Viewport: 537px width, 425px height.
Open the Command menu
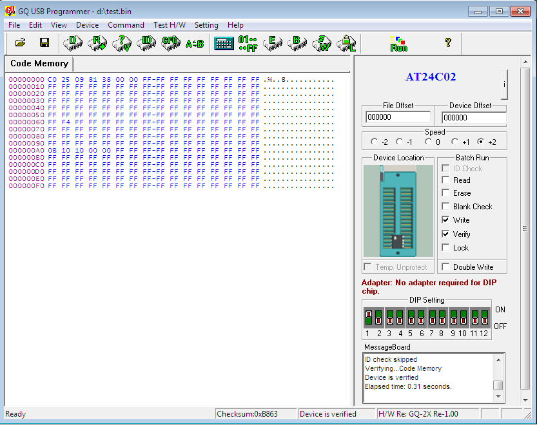click(126, 25)
